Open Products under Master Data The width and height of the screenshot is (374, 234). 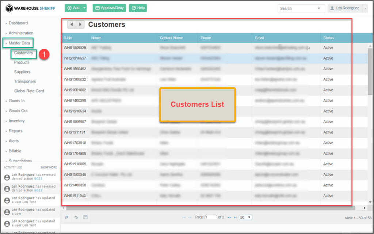tap(22, 63)
